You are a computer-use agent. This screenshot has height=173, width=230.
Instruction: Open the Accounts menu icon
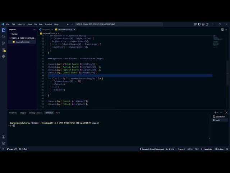[4, 137]
